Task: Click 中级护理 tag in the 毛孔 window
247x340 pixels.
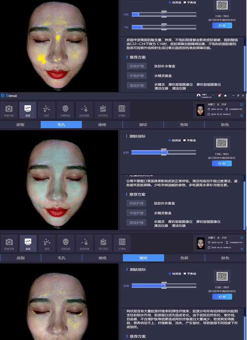Action: [137, 213]
